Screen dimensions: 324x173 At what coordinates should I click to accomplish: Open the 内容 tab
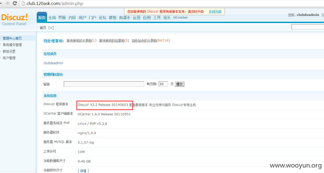pos(72,18)
